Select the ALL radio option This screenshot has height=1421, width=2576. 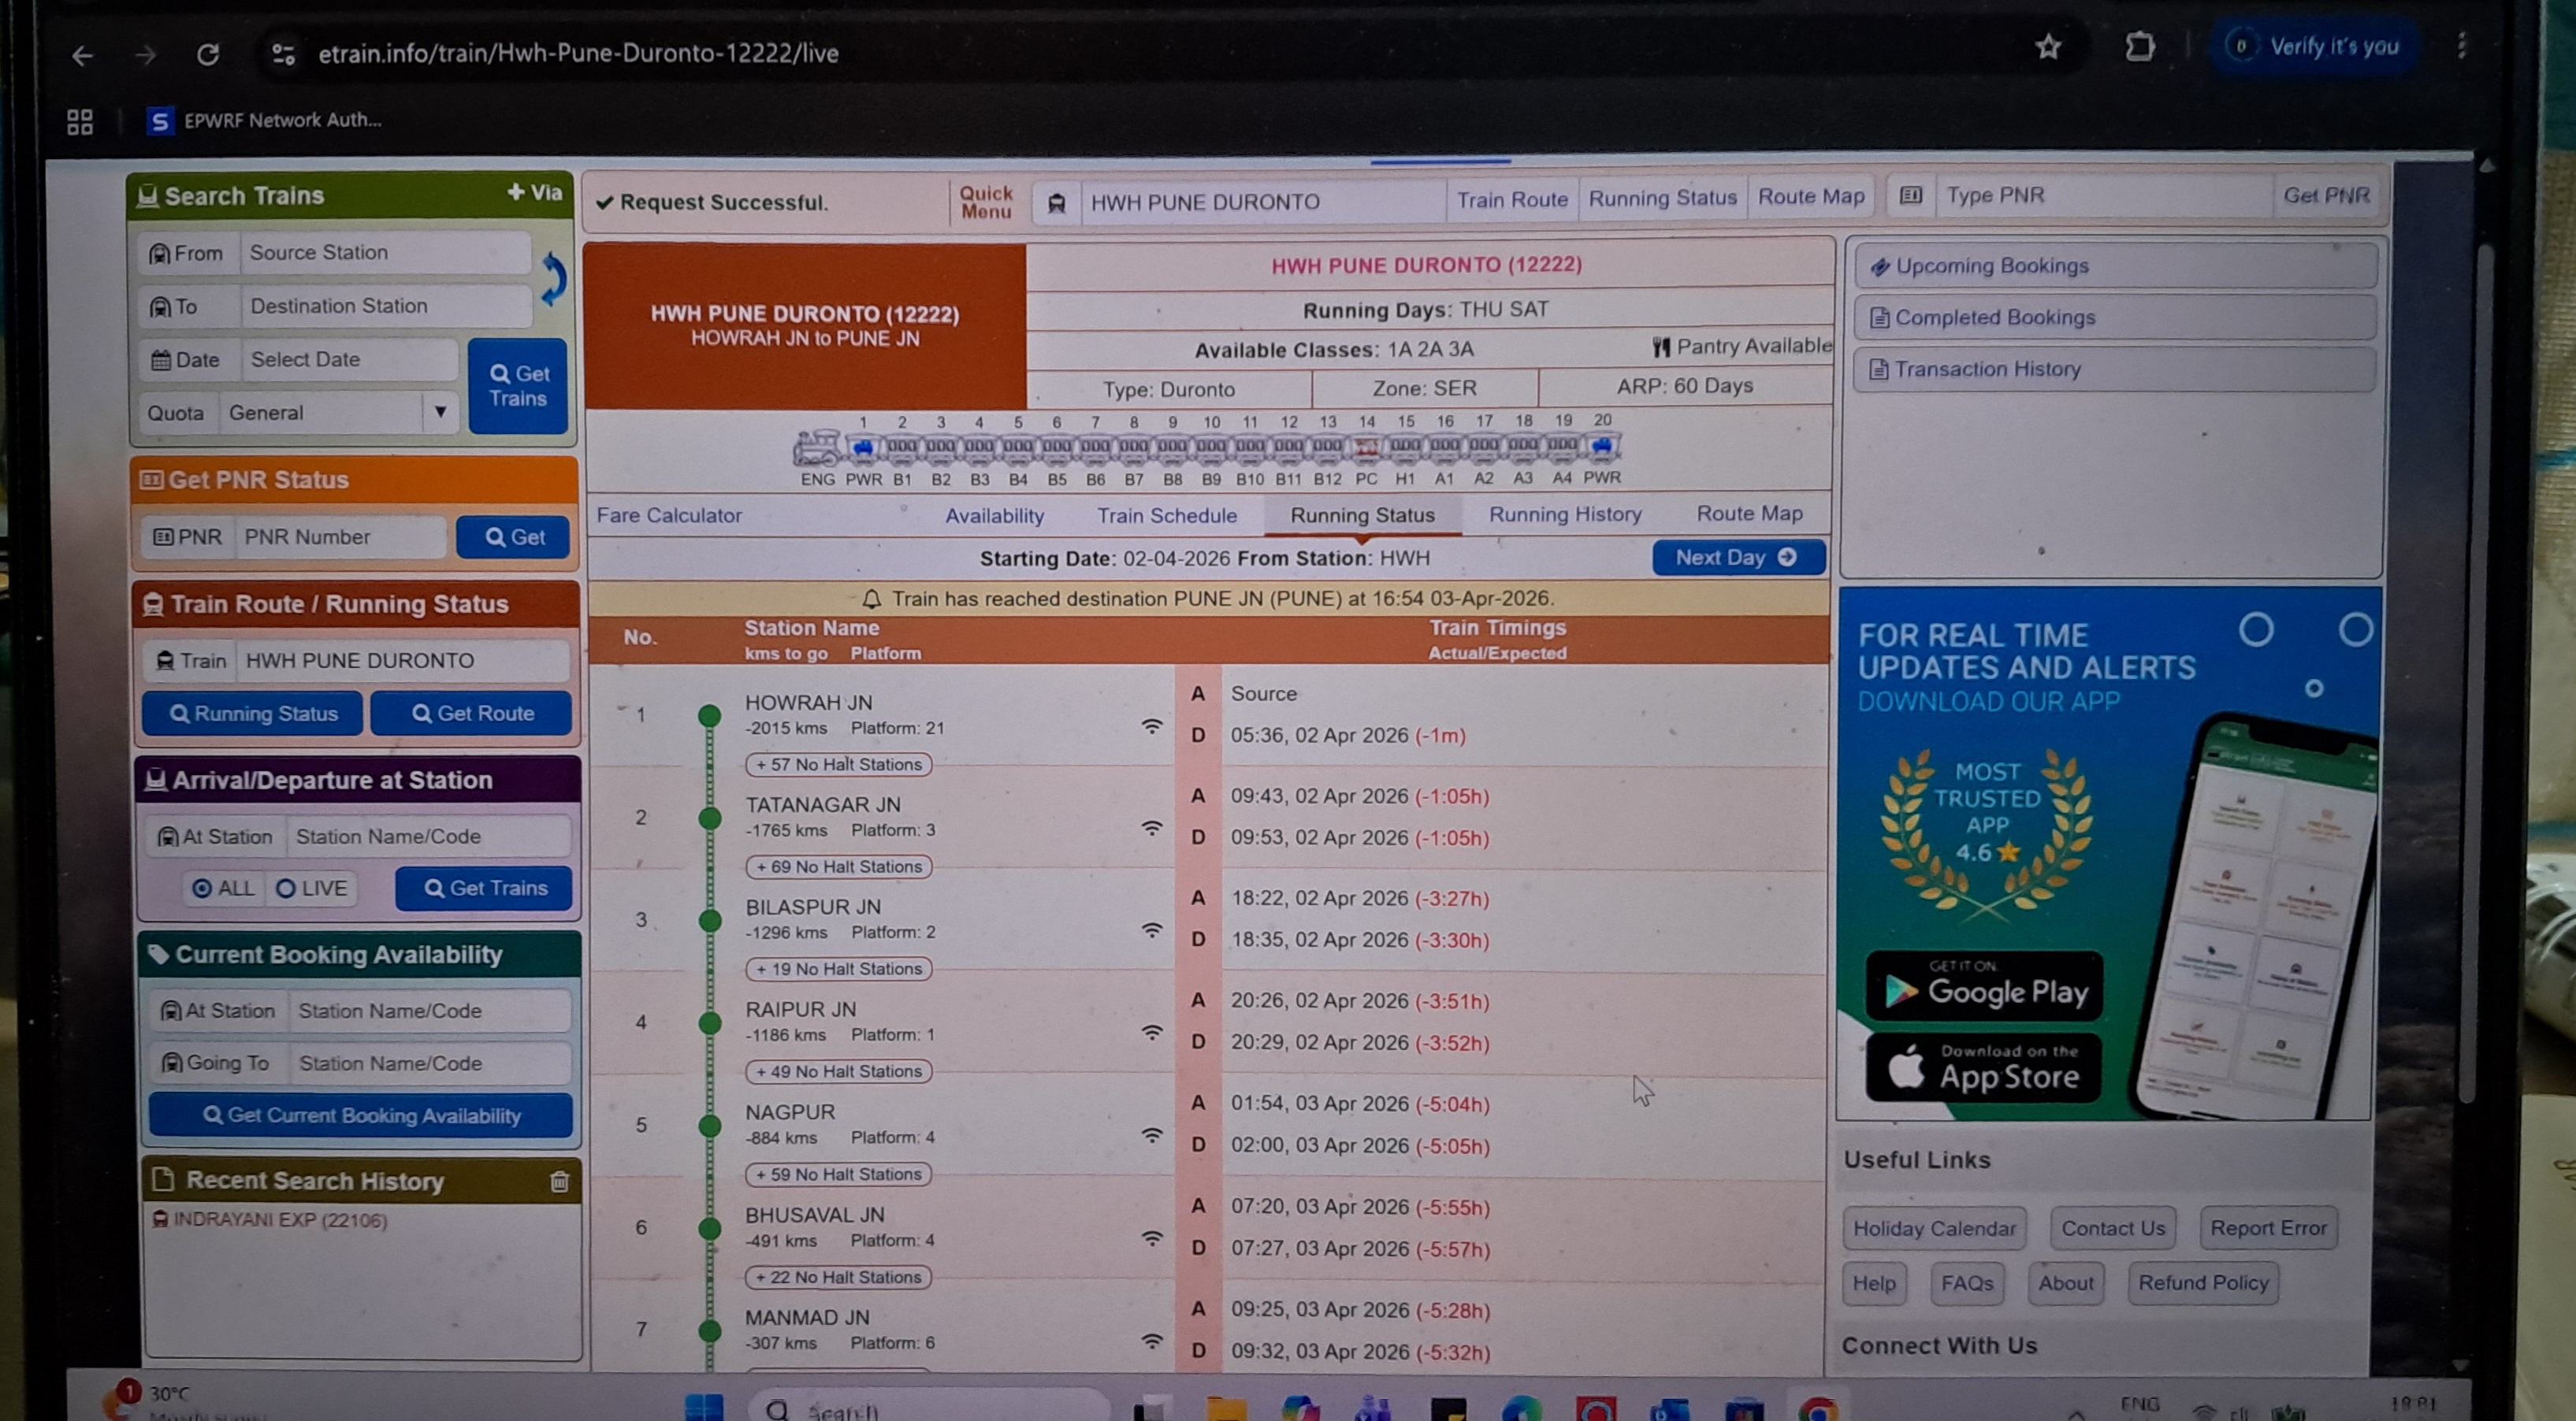click(x=202, y=889)
